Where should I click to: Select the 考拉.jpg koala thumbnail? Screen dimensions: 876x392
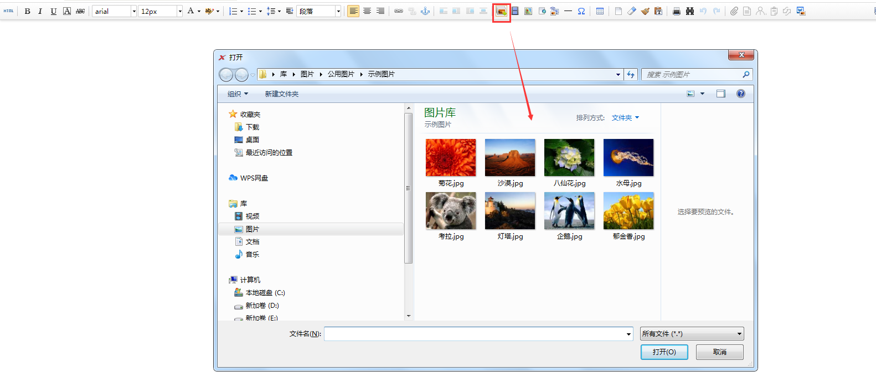pos(451,211)
